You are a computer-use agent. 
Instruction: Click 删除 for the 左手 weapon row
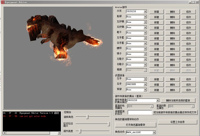(172, 79)
